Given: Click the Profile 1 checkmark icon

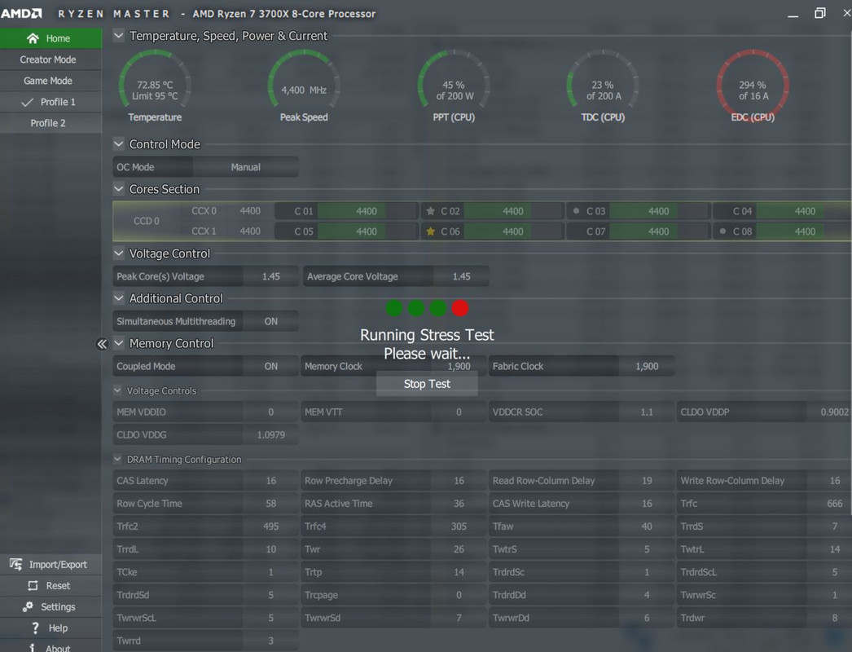Looking at the screenshot, I should (x=27, y=102).
